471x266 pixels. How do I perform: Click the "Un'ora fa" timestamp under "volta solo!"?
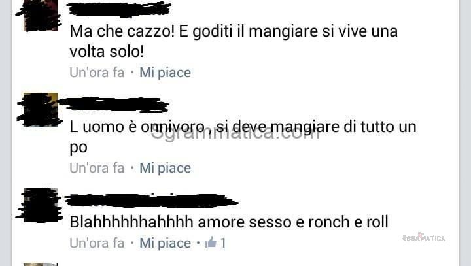point(97,73)
